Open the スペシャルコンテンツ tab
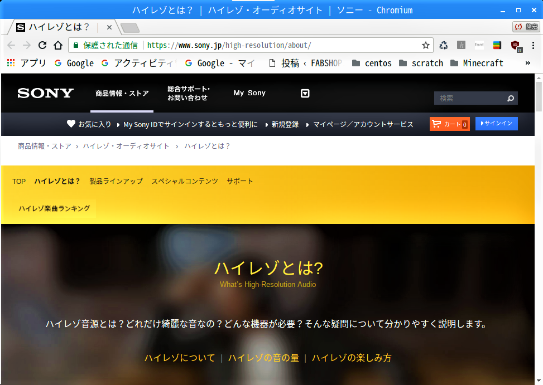 (185, 181)
